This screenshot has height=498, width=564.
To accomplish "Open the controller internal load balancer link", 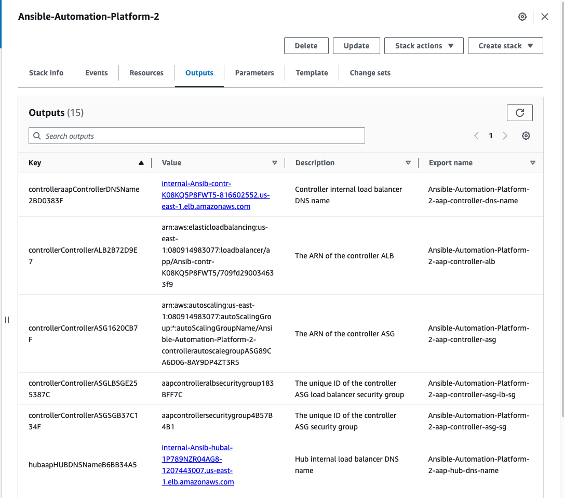I will pos(216,195).
